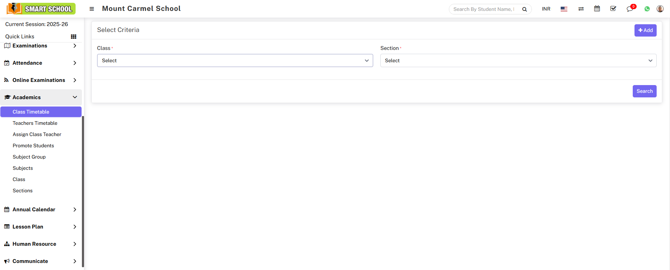Open the Section dropdown

[x=518, y=60]
